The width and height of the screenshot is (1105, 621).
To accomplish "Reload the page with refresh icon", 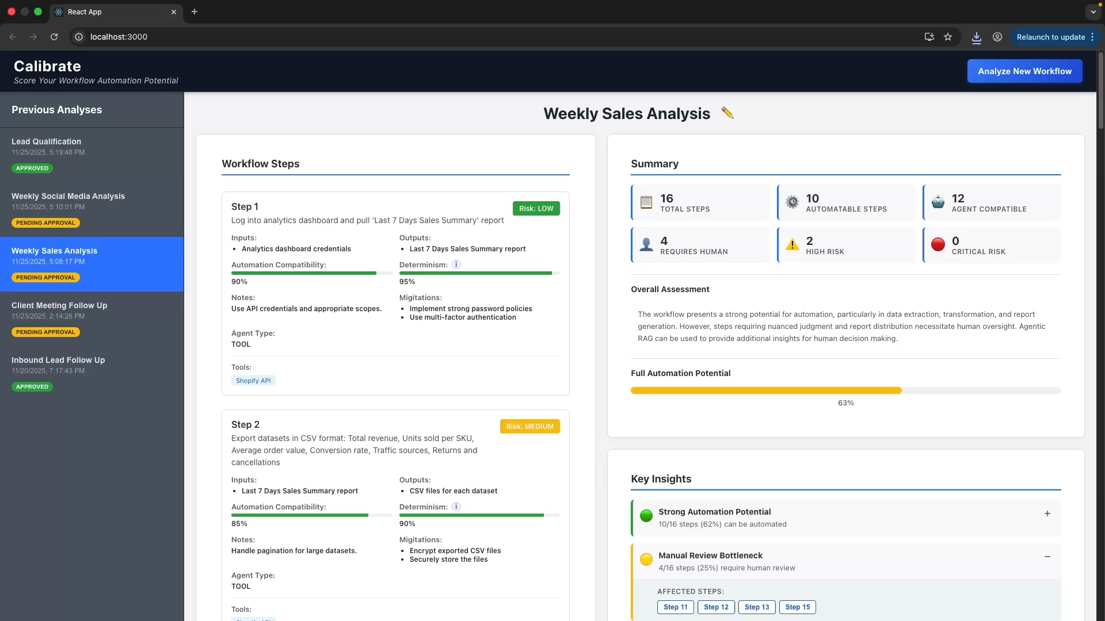I will [x=54, y=37].
